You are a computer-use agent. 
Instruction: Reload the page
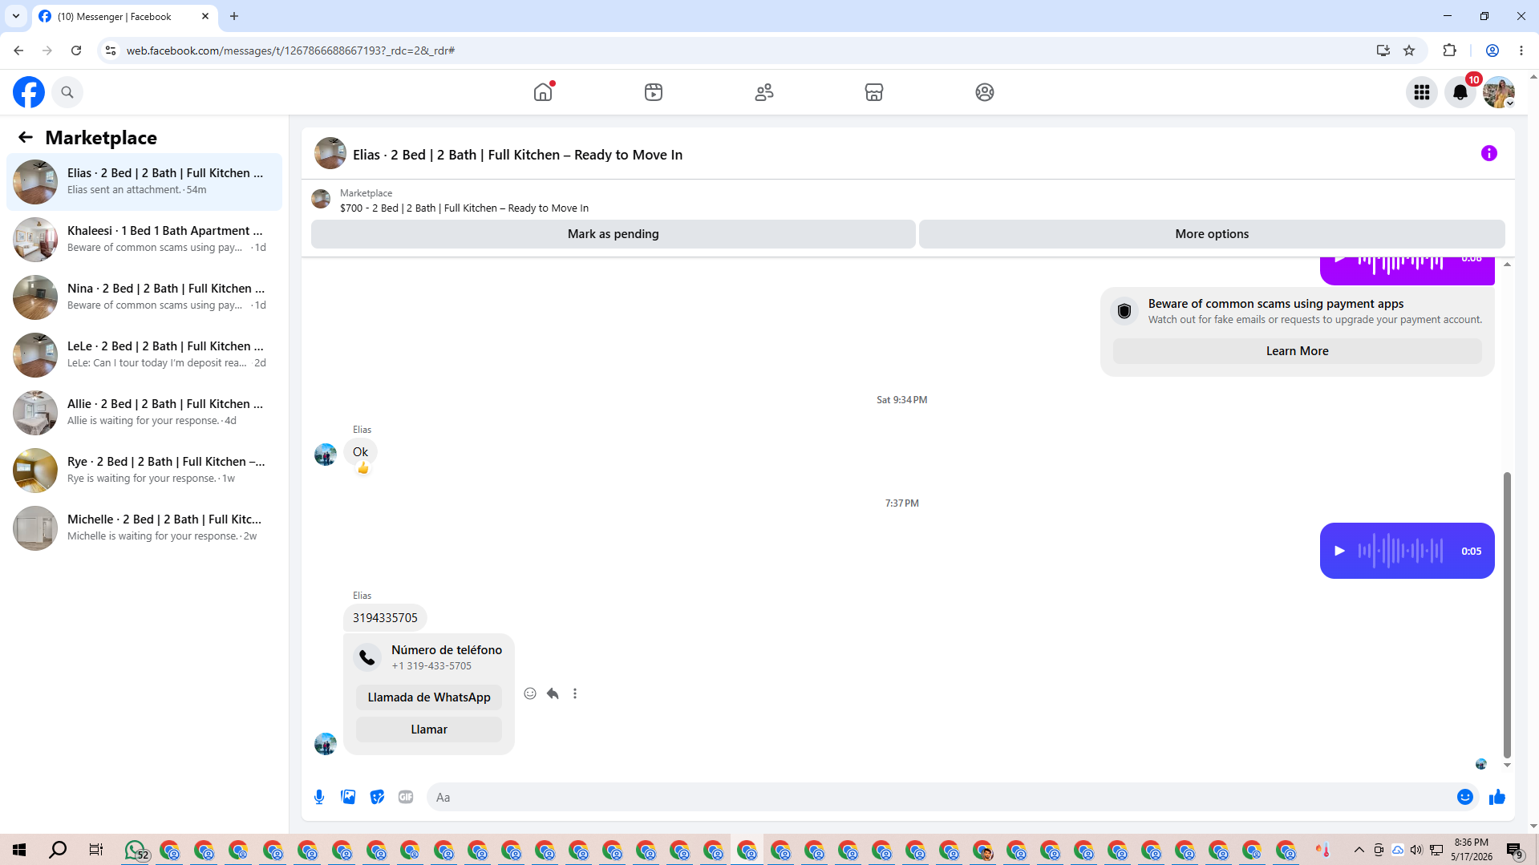point(76,51)
